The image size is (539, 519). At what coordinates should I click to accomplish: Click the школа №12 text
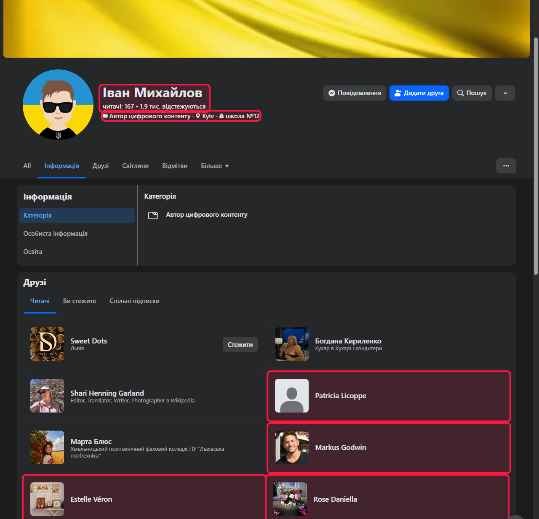click(x=243, y=116)
